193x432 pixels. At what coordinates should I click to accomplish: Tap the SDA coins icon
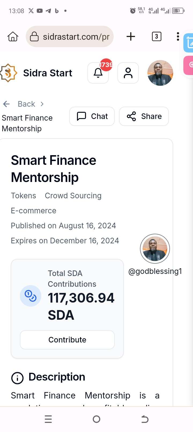[x=31, y=296]
